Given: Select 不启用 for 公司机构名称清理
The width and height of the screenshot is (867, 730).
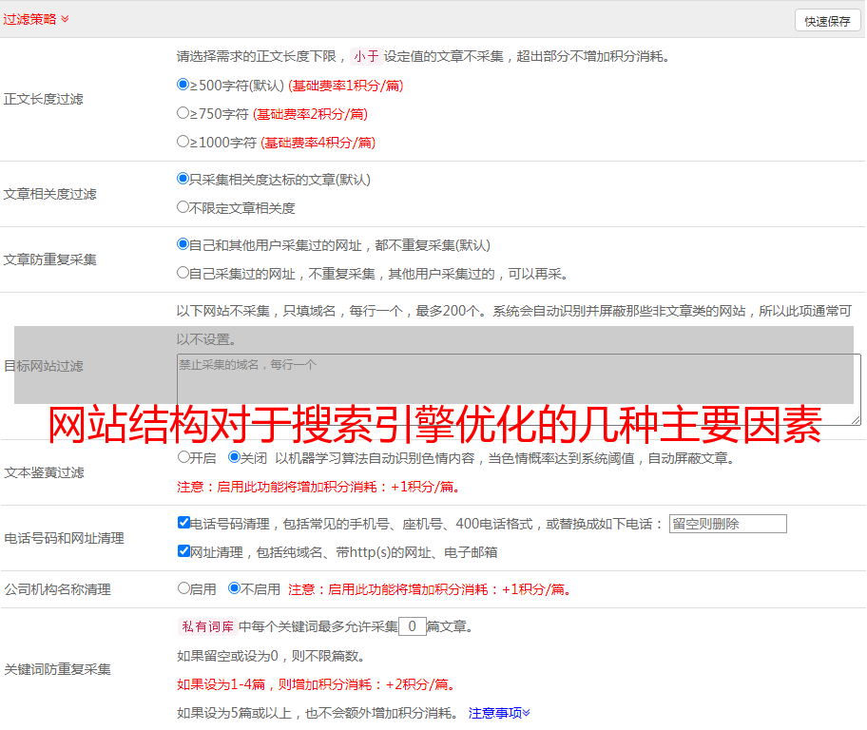Looking at the screenshot, I should [235, 588].
